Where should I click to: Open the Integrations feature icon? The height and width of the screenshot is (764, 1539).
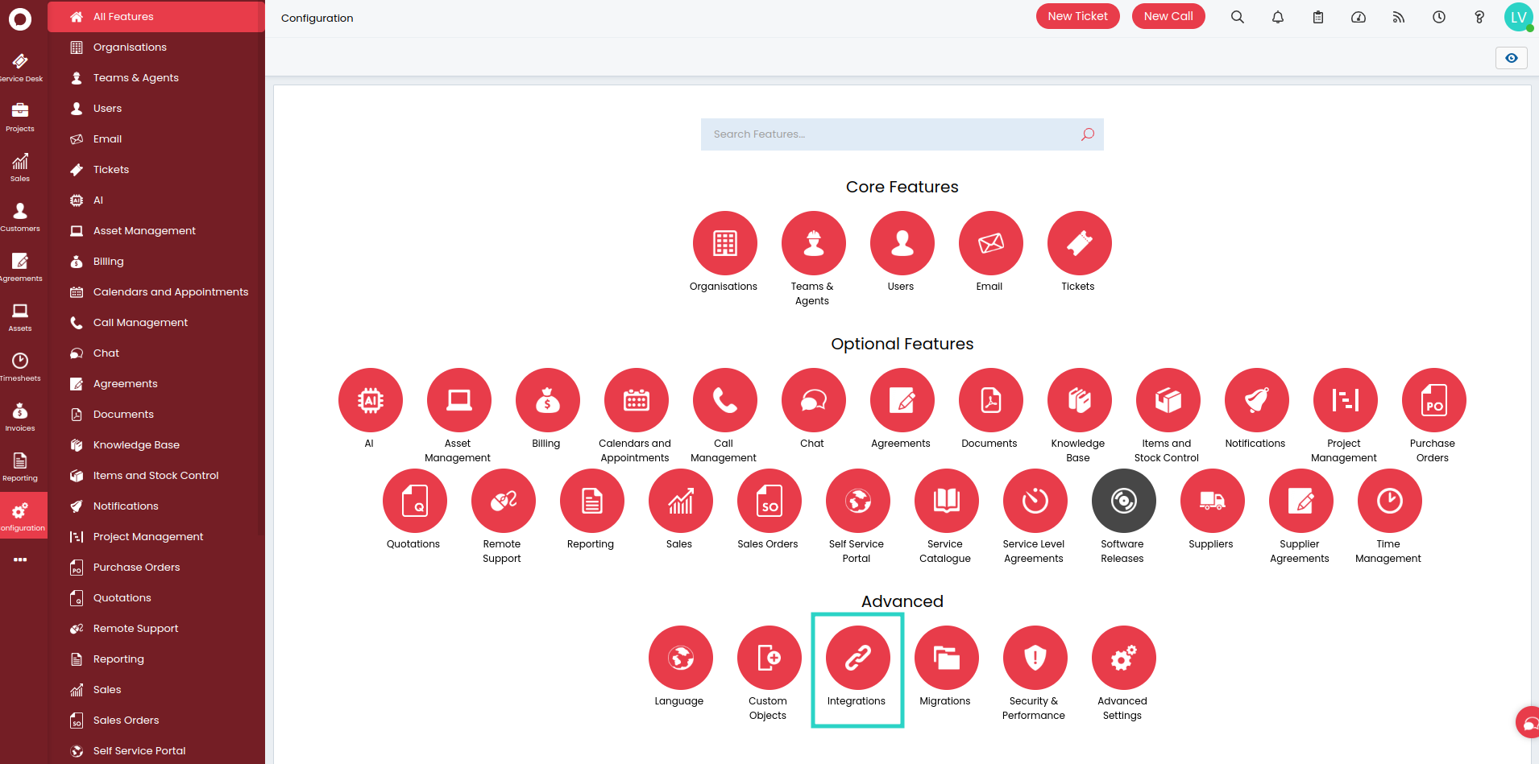click(857, 659)
